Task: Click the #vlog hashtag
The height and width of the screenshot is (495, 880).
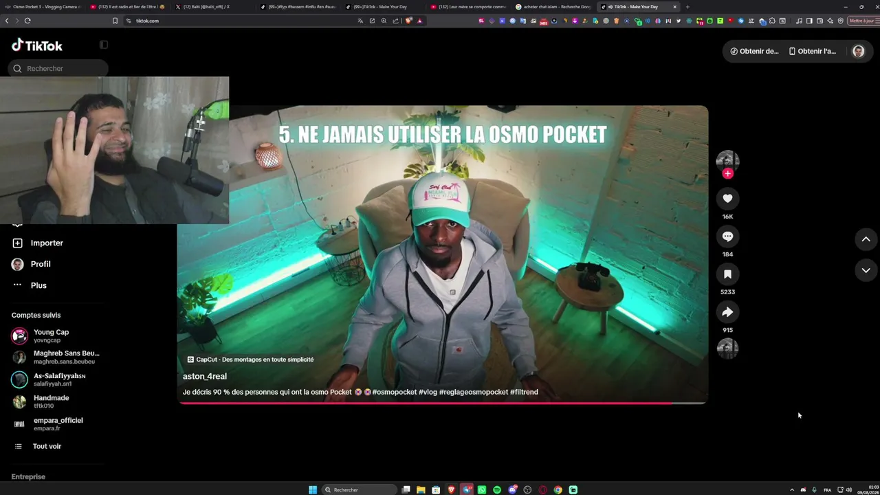Action: 428,392
